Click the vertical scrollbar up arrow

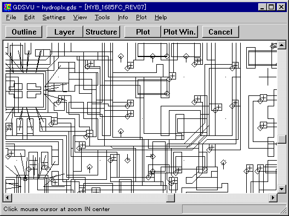(282, 45)
